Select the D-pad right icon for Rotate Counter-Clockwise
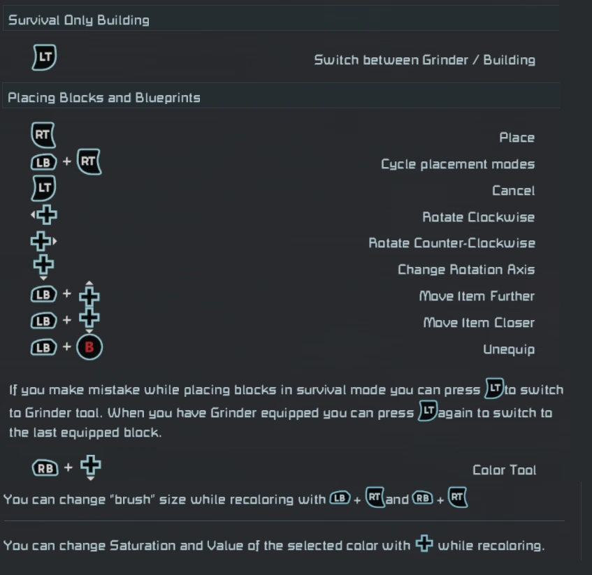This screenshot has height=575, width=592. coord(43,242)
